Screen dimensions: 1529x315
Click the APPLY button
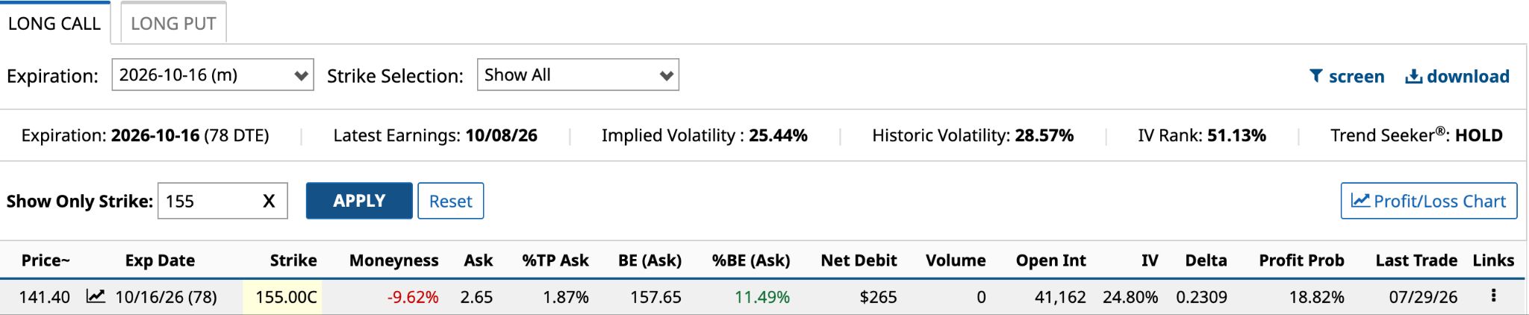click(x=359, y=201)
